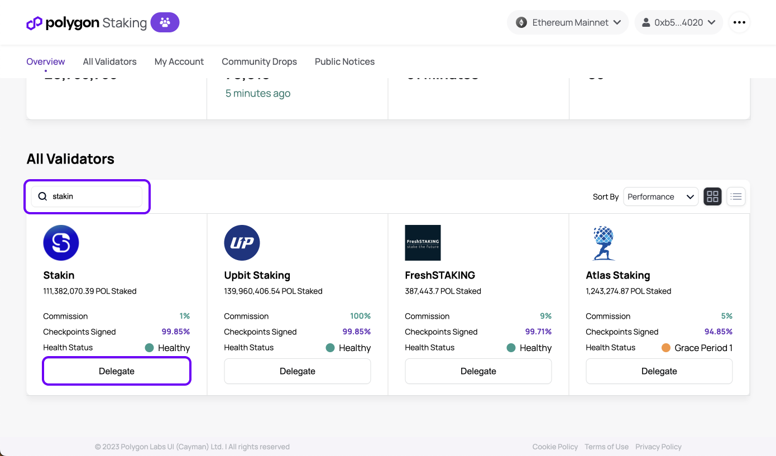
Task: Open the Community Drops section
Action: pyautogui.click(x=259, y=61)
